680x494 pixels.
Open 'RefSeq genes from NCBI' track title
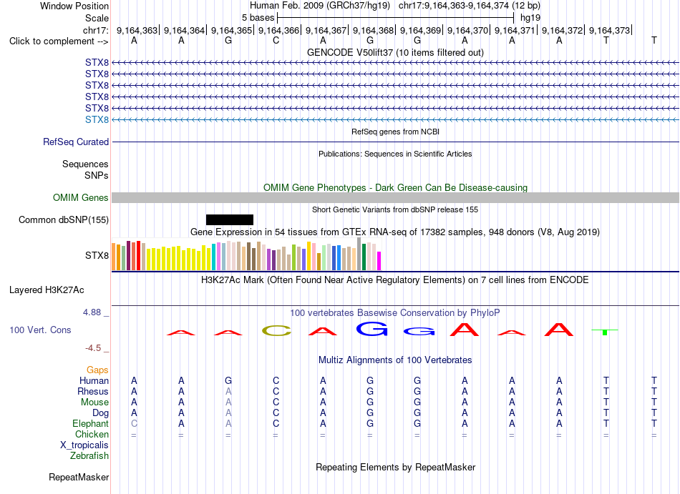[395, 132]
